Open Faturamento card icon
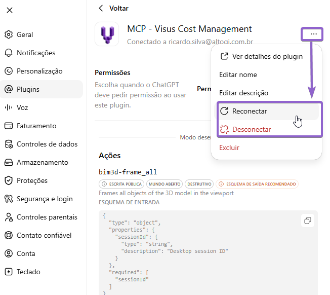Image resolution: width=330 pixels, height=295 pixels. [9, 126]
